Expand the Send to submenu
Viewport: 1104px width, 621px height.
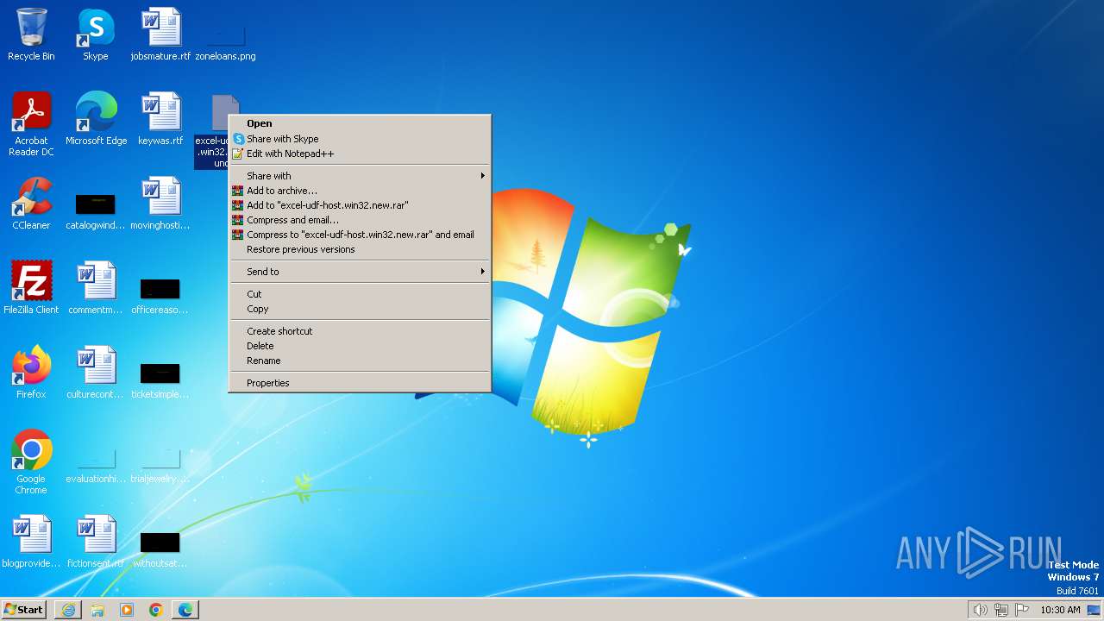[360, 272]
